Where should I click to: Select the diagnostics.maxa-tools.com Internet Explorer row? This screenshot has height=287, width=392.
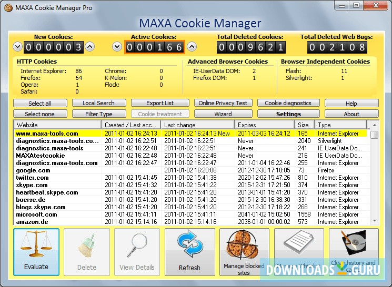pos(190,163)
